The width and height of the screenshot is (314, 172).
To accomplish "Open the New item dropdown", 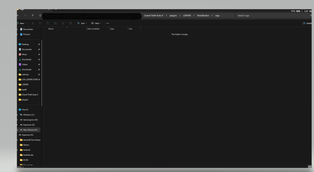I will tap(22, 23).
